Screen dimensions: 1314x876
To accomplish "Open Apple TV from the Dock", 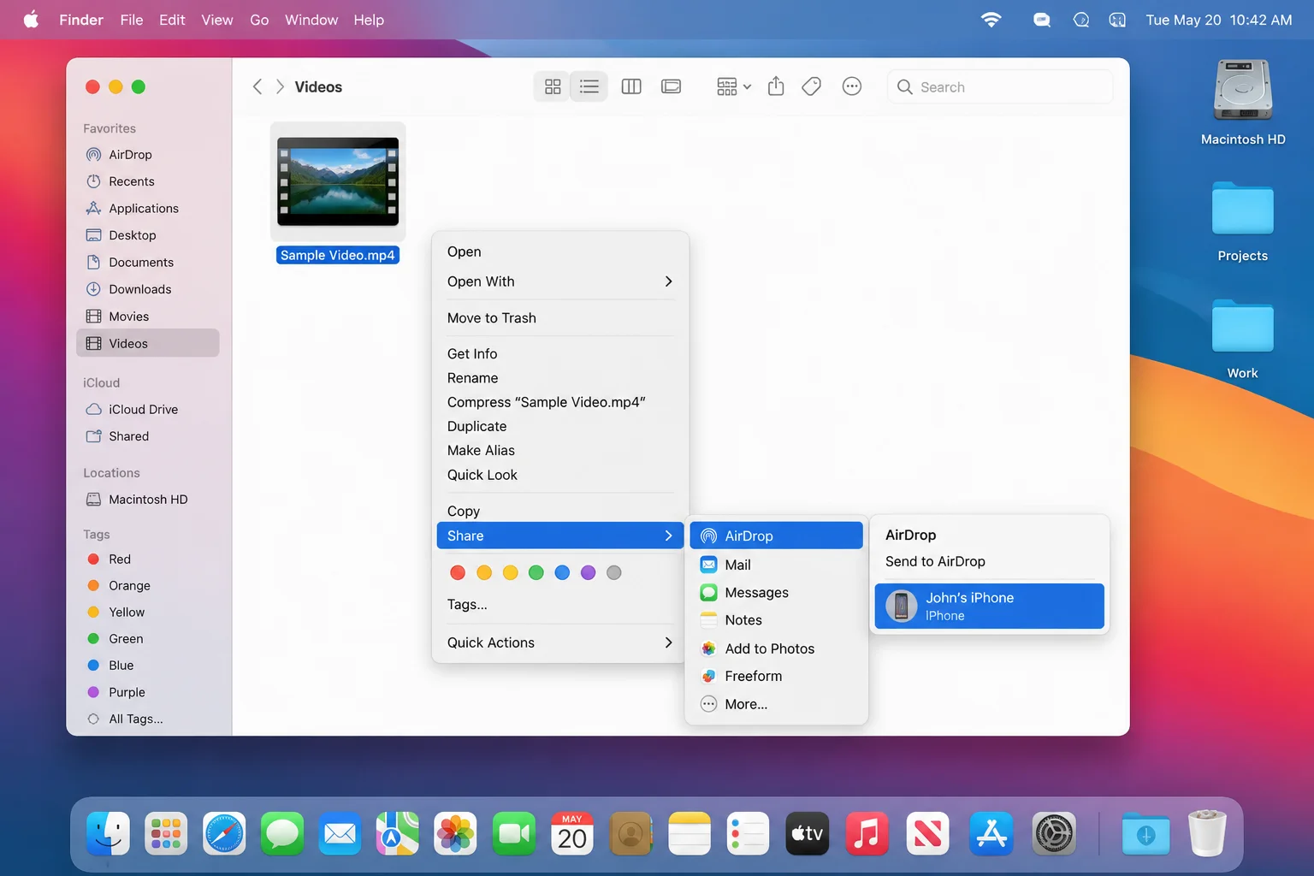I will coord(807,833).
